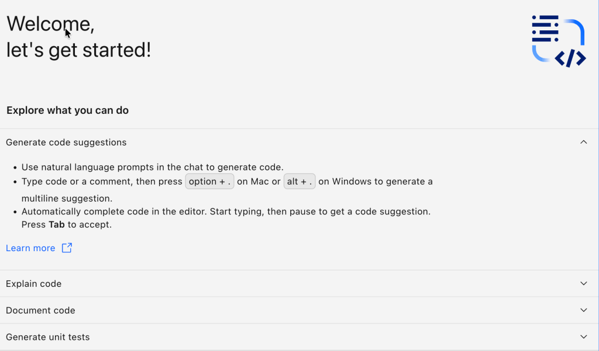
Task: Click the external link icon beside Learn more
Action: [x=67, y=248]
